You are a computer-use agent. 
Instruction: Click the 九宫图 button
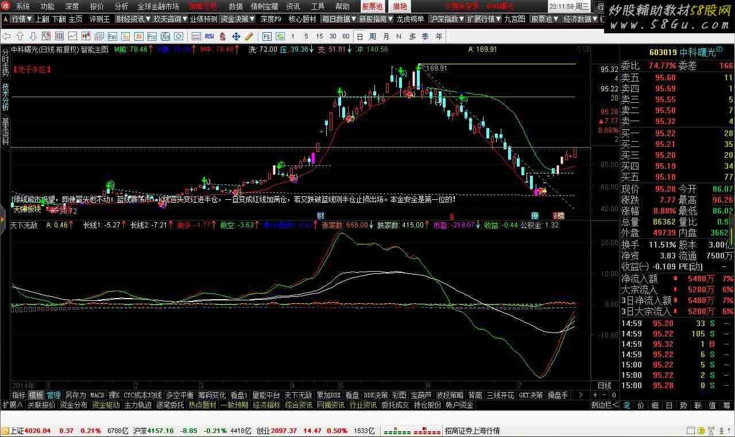click(x=515, y=19)
